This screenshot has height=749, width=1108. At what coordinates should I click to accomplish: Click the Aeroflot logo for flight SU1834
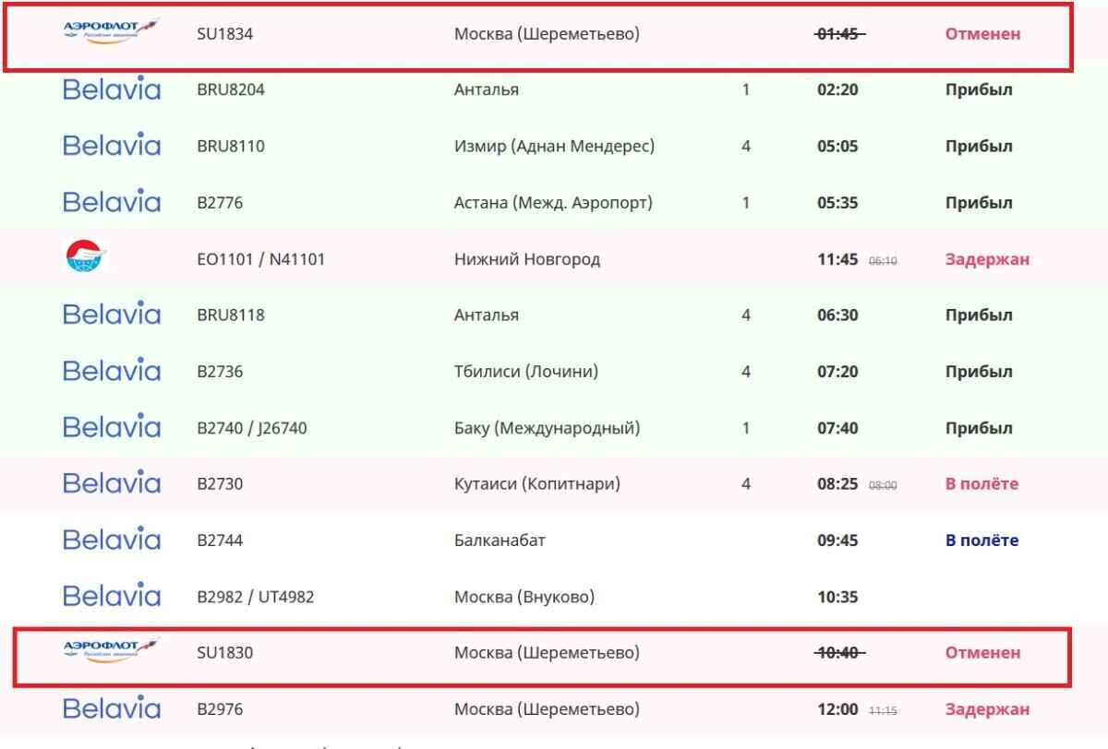pyautogui.click(x=111, y=30)
